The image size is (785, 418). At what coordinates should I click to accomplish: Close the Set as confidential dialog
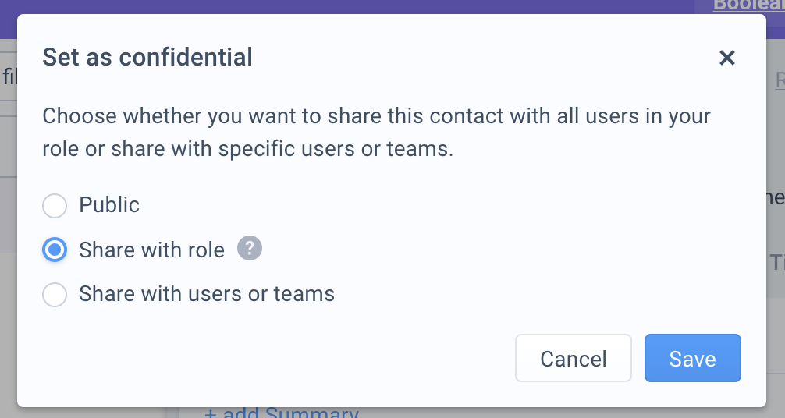tap(727, 58)
